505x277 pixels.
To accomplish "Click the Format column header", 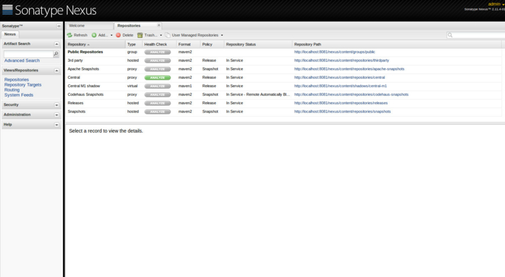I will (188, 44).
